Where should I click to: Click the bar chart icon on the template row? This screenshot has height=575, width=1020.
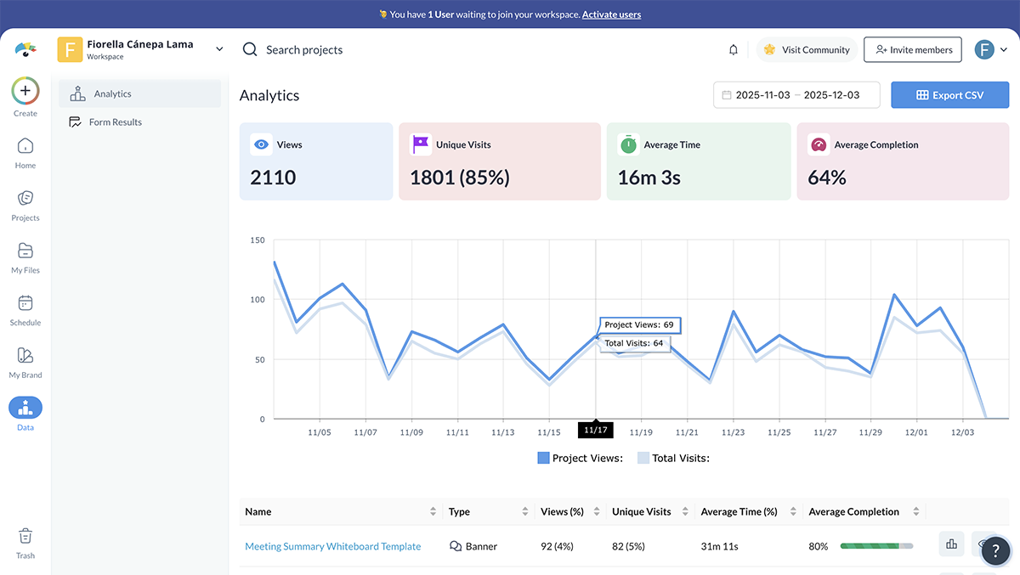951,544
